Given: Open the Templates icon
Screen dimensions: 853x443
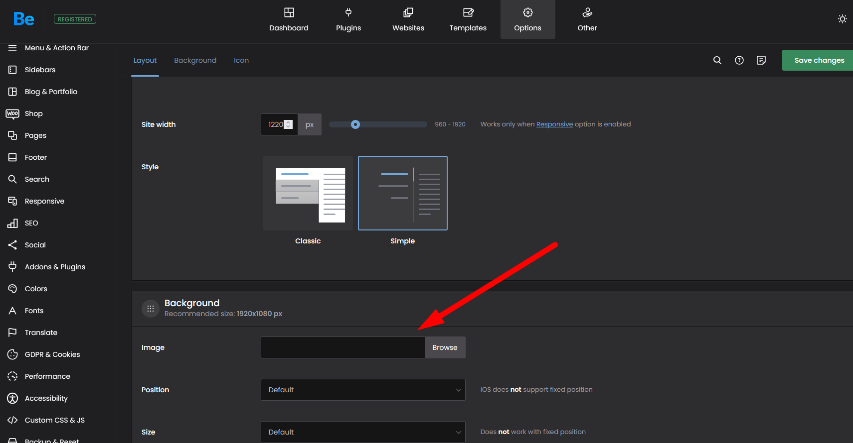Looking at the screenshot, I should (468, 12).
